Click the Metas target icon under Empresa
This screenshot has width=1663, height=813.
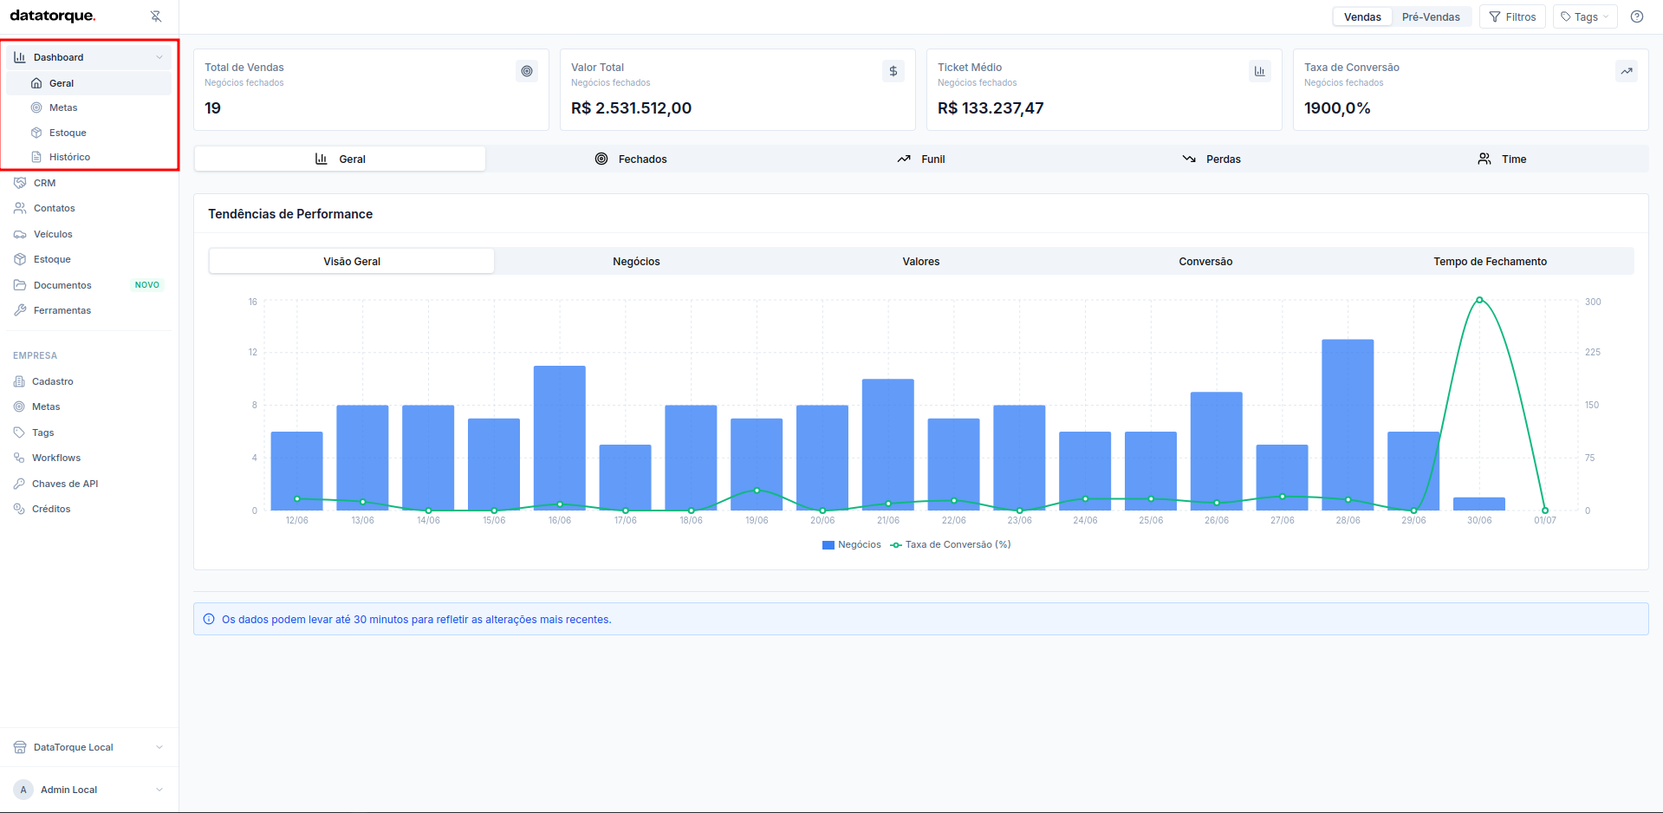click(19, 406)
